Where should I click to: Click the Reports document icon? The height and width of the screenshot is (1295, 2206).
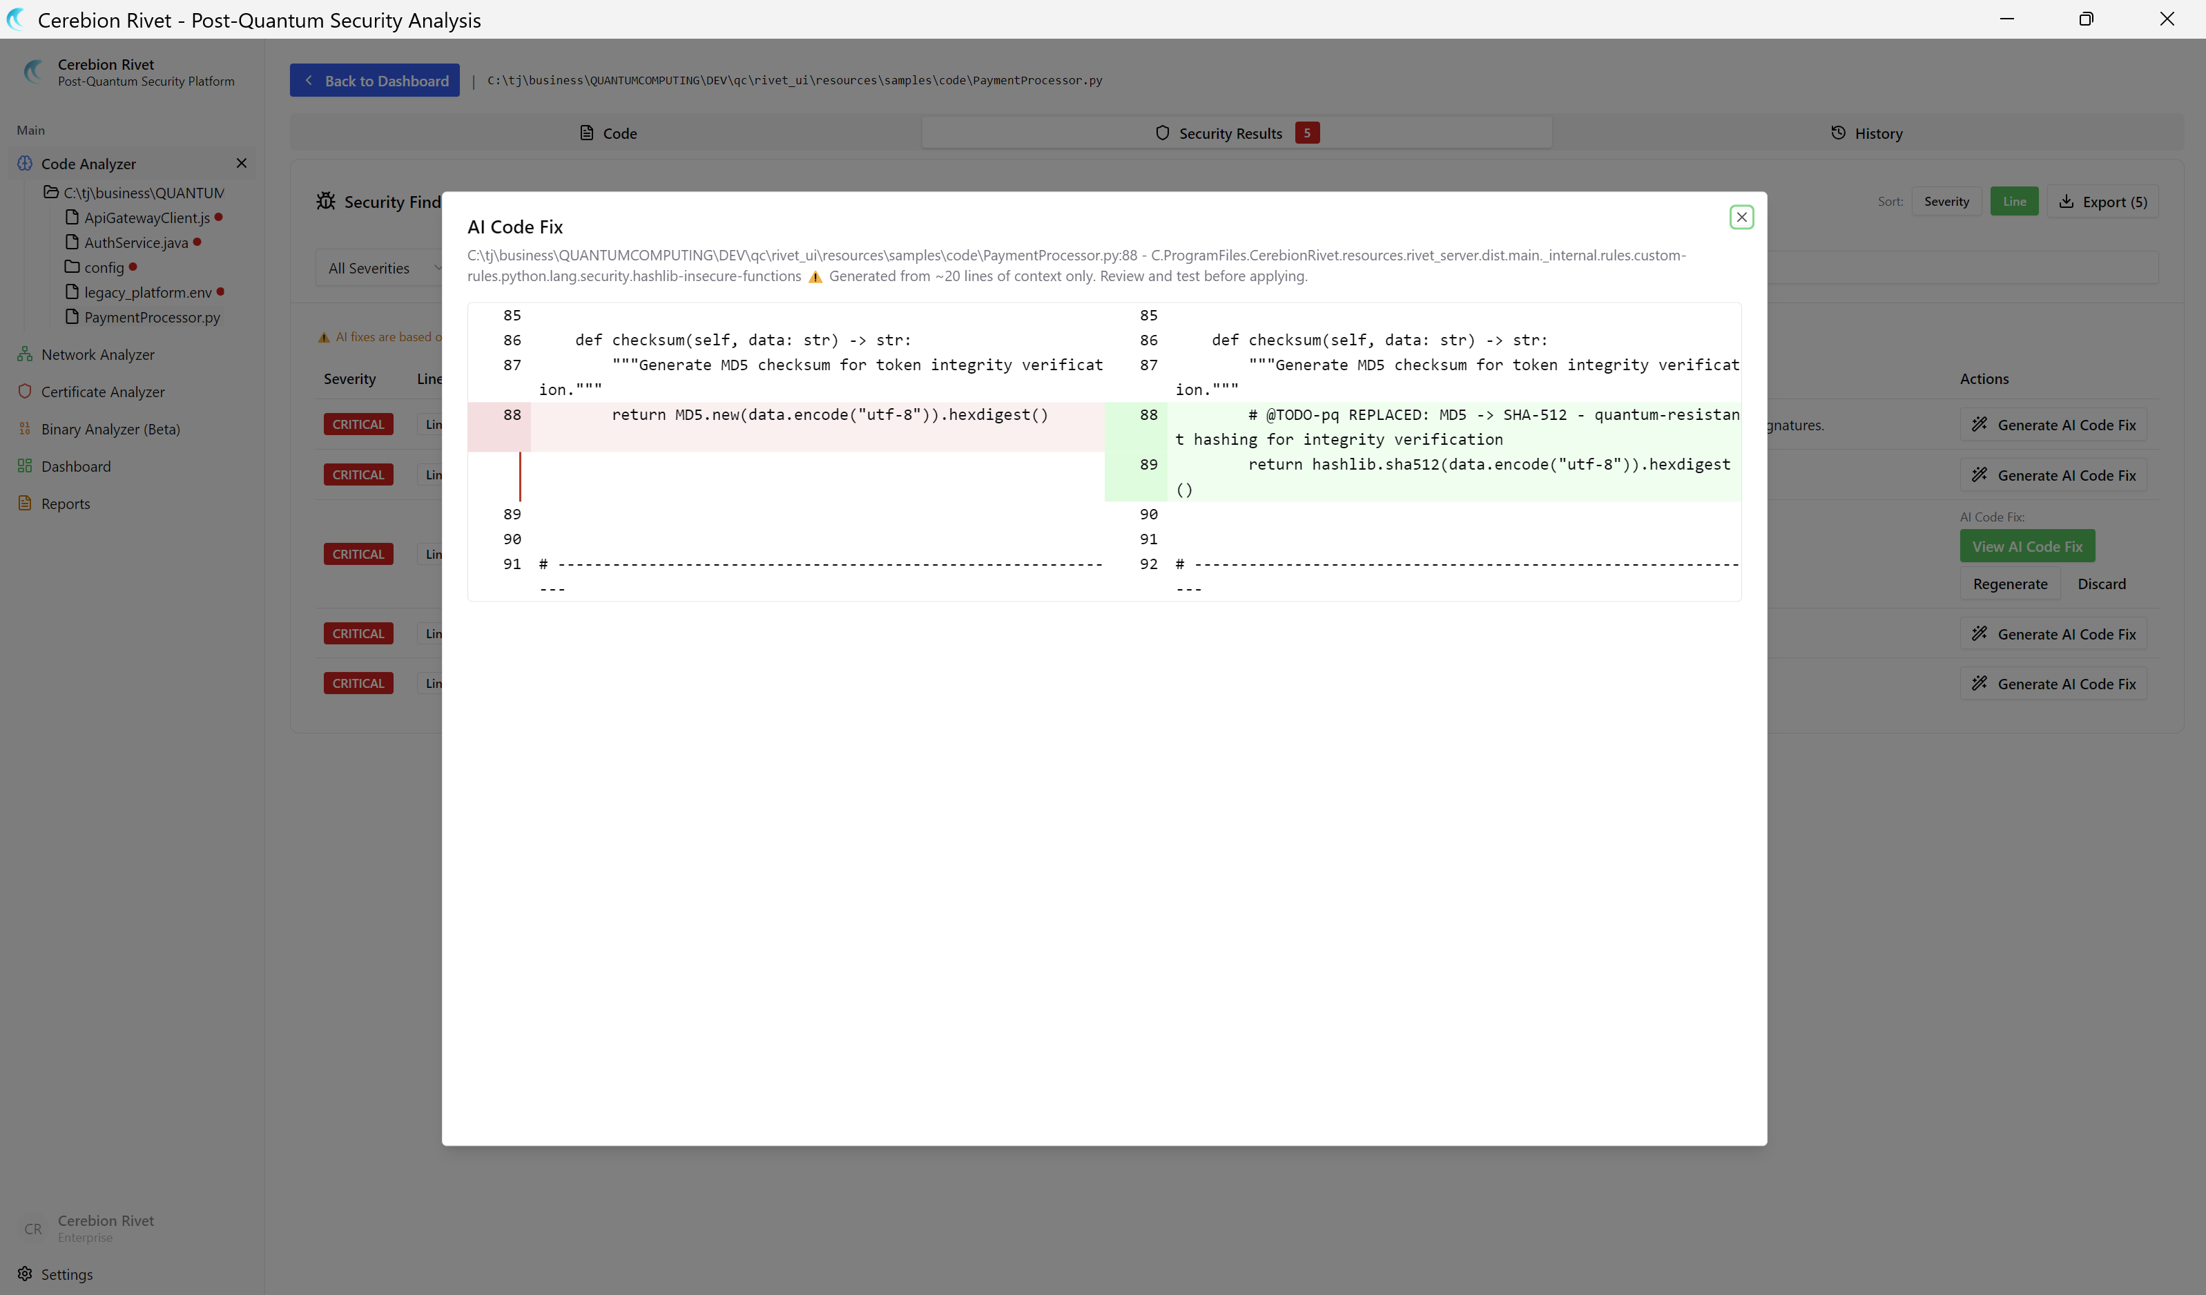(25, 503)
